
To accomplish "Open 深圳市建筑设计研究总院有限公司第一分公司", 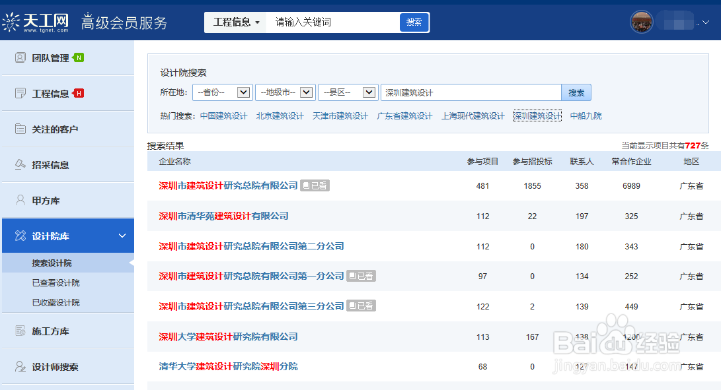I will point(251,276).
